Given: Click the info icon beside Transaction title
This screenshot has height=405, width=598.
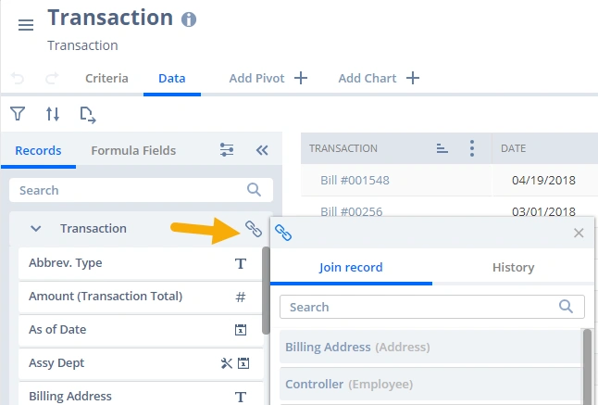Looking at the screenshot, I should 189,19.
